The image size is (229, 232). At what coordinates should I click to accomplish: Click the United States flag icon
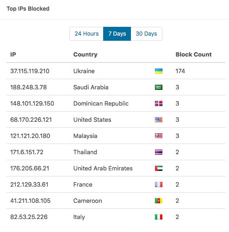coord(159,120)
